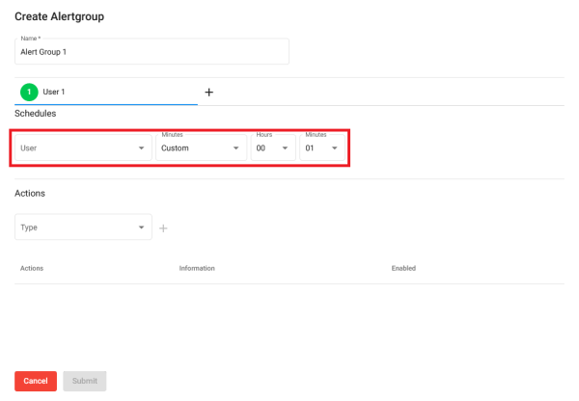Open the User schedule dropdown
The image size is (579, 401).
tap(83, 147)
